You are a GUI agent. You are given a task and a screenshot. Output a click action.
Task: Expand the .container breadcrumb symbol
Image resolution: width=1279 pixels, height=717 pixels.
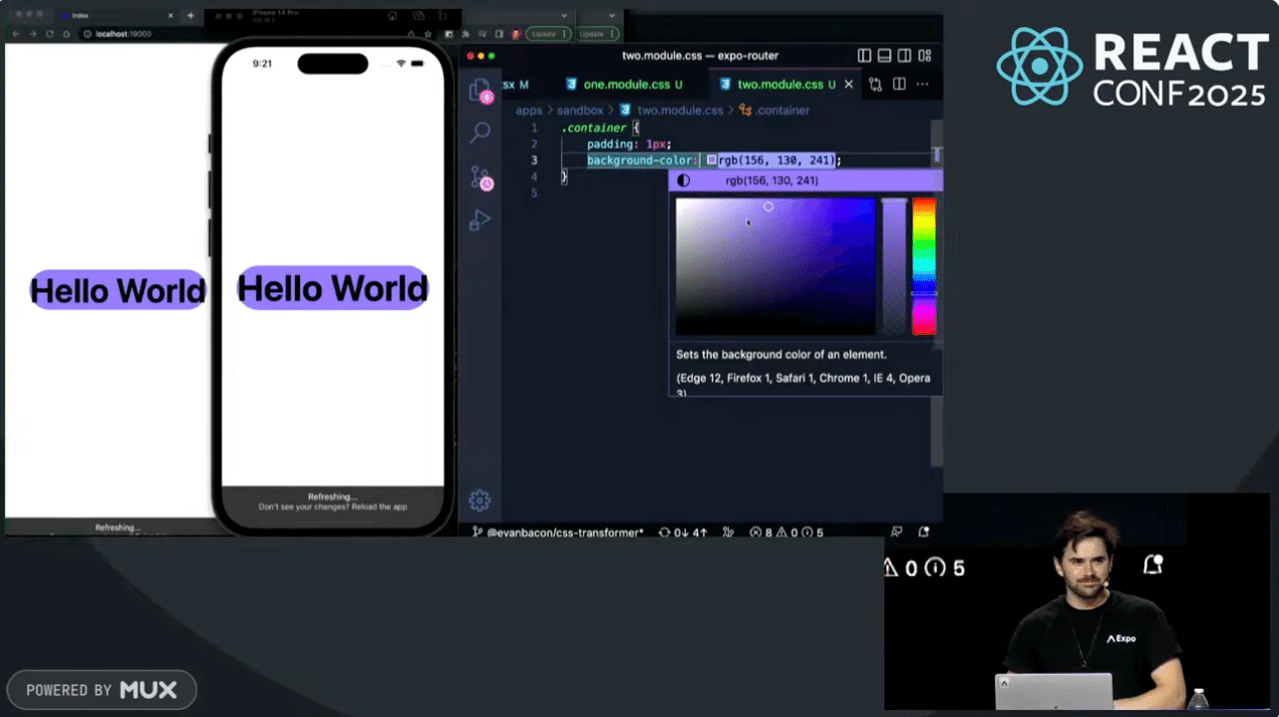(x=775, y=111)
